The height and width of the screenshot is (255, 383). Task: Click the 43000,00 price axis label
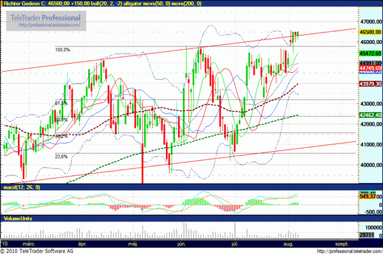(371, 104)
